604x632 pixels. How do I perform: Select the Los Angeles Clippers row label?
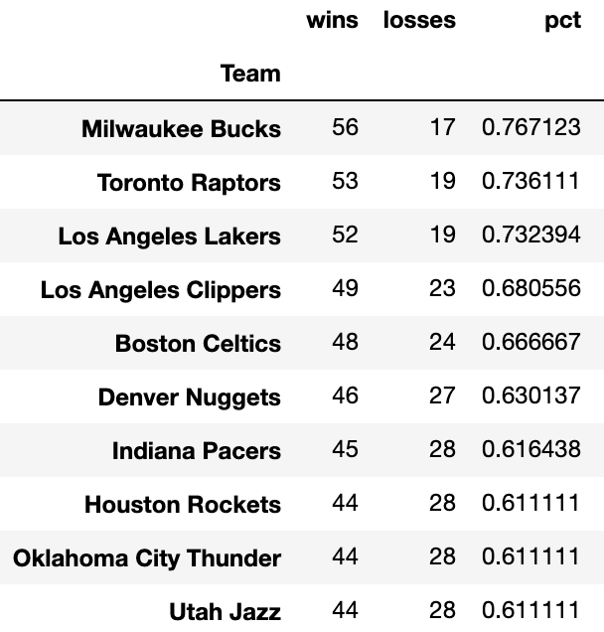[161, 290]
